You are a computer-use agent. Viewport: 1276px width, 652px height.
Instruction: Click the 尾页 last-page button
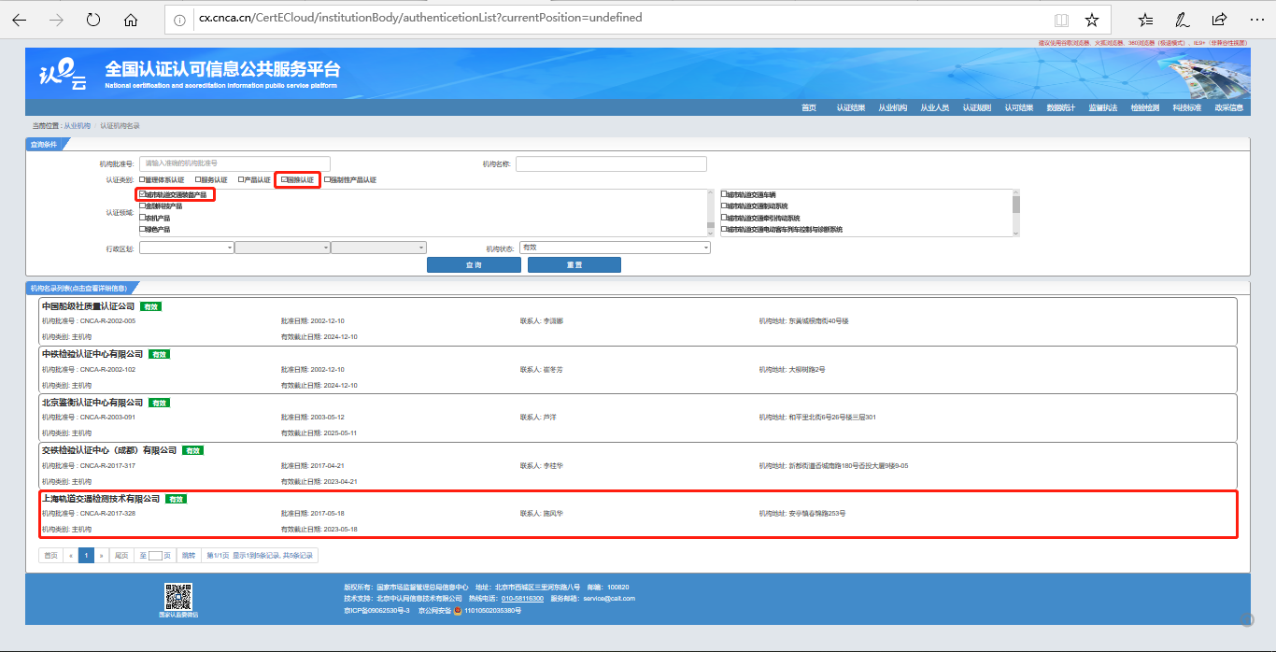pyautogui.click(x=121, y=555)
